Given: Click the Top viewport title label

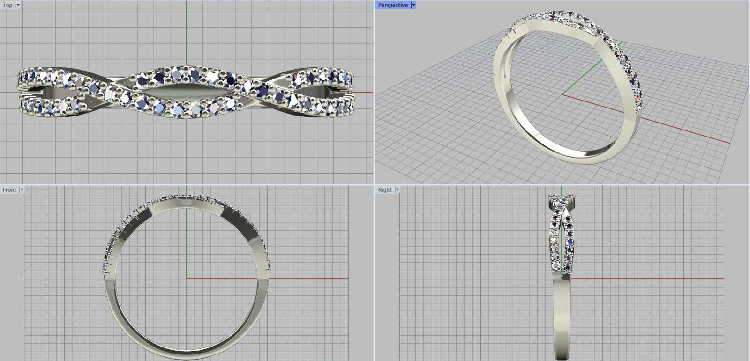Looking at the screenshot, I should (x=7, y=5).
